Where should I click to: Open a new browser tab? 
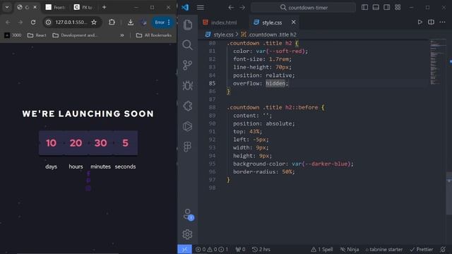[104, 7]
